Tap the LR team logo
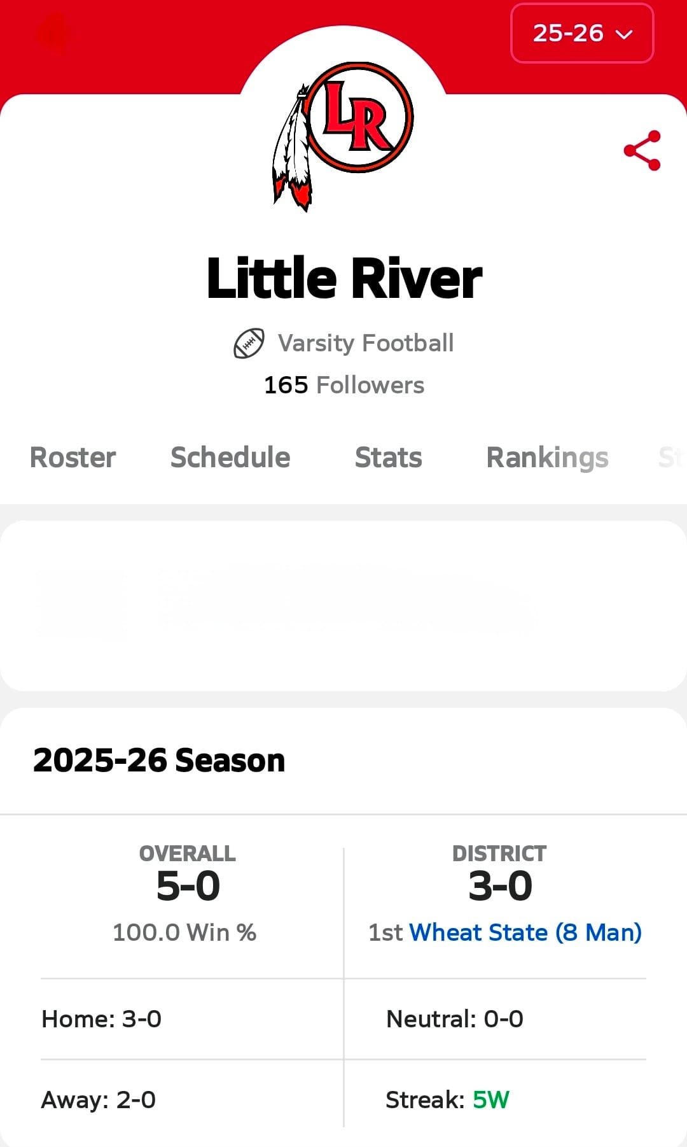 344,134
